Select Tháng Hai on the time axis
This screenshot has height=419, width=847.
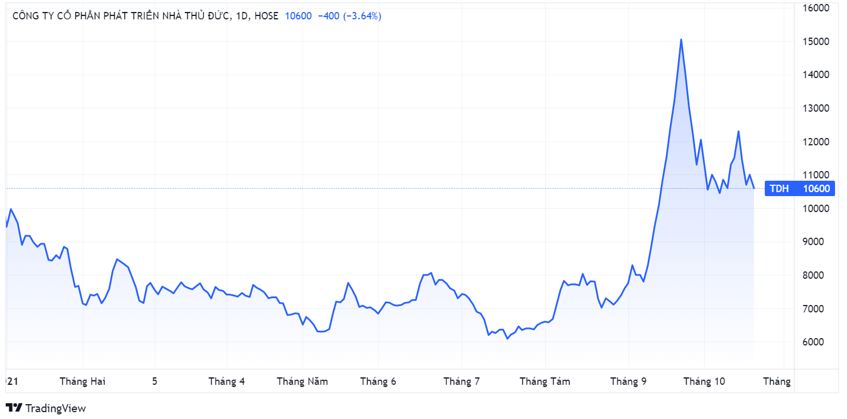click(82, 381)
